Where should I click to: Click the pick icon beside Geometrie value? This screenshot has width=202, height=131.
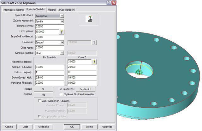click(94, 42)
